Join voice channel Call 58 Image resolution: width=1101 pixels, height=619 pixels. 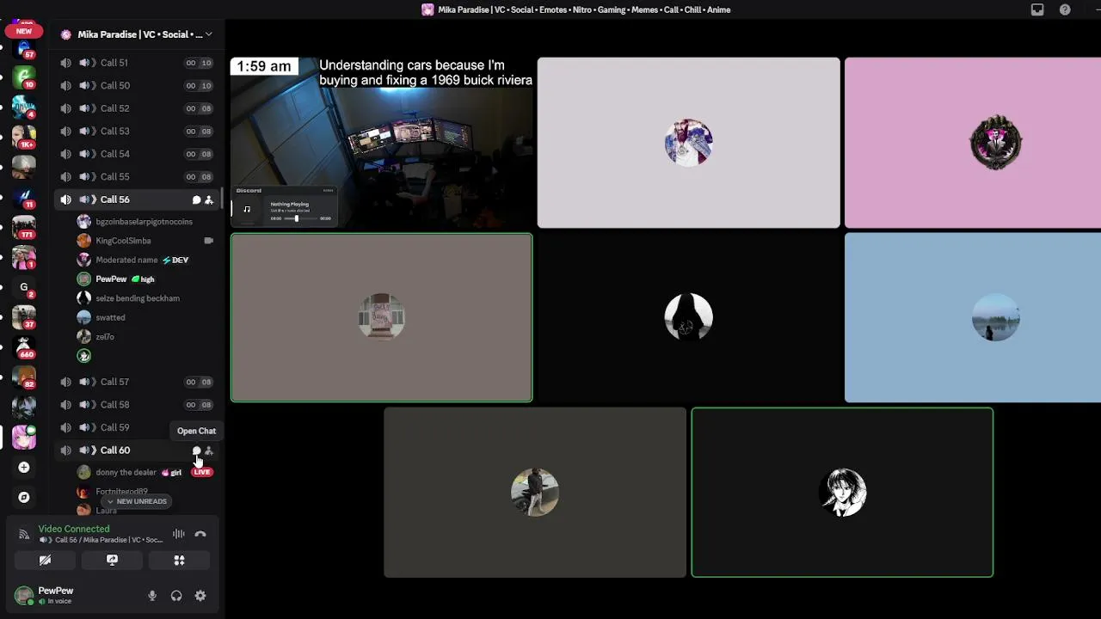pos(136,404)
